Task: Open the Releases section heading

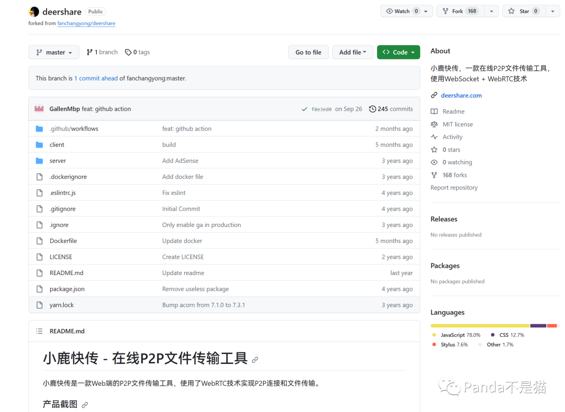Action: click(444, 219)
